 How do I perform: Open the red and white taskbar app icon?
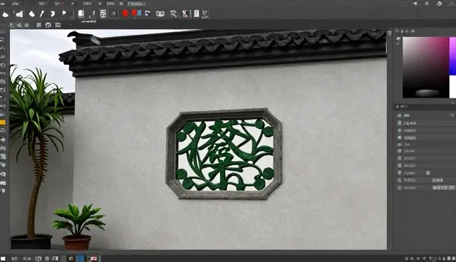(93, 258)
